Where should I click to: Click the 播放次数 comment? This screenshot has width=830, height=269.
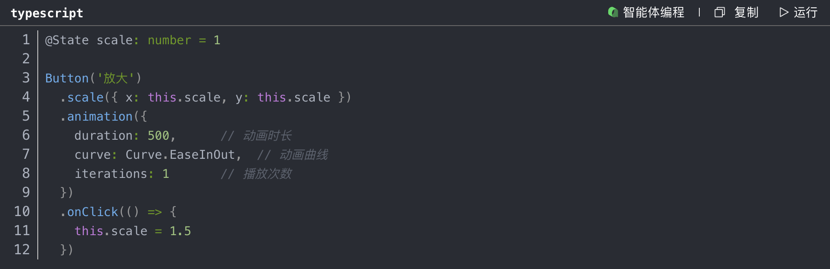click(267, 174)
